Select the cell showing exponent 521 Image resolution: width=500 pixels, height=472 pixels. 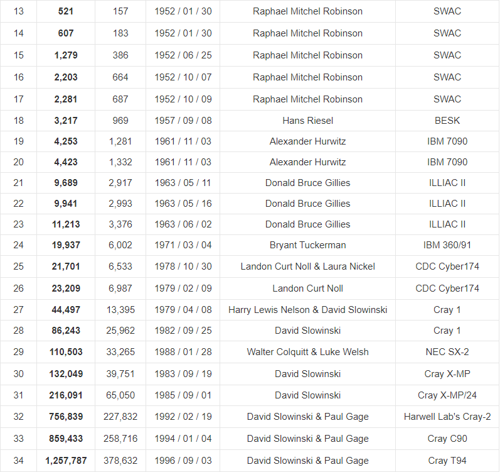pos(66,11)
